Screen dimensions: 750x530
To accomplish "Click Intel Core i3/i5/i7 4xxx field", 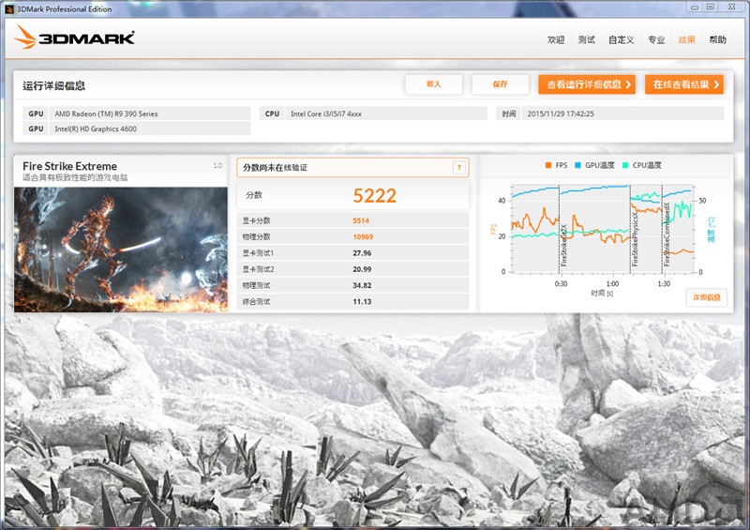I will pos(386,114).
